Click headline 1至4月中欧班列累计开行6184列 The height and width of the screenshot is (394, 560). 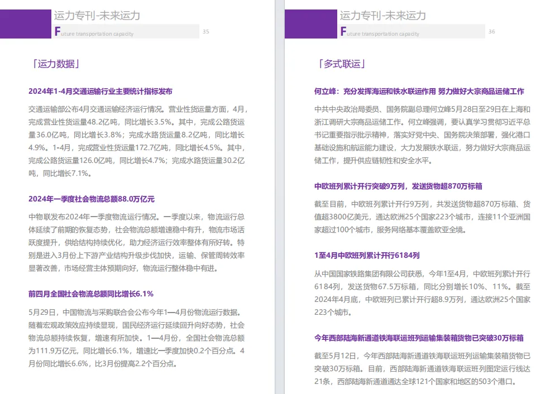pos(367,256)
